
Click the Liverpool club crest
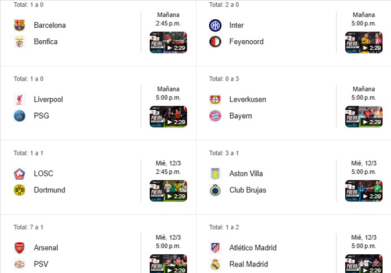[x=20, y=99]
